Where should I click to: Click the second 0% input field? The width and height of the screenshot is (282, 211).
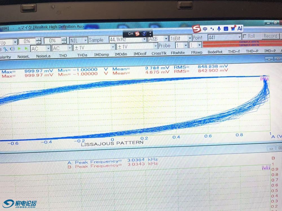(x=53, y=41)
